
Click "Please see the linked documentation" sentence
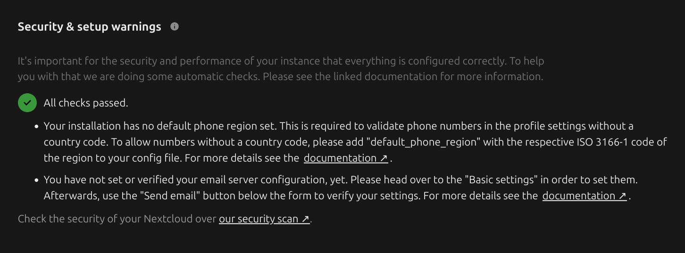pyautogui.click(x=403, y=76)
